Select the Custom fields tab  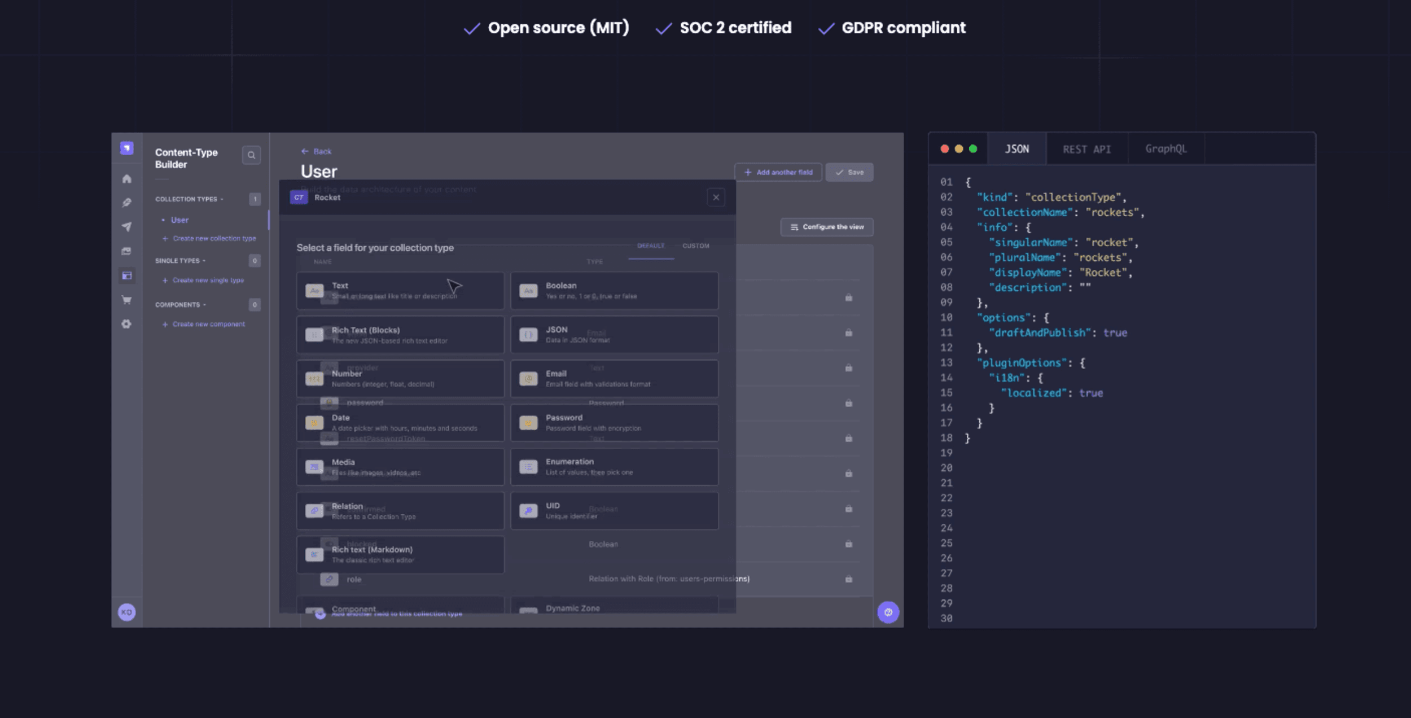pyautogui.click(x=695, y=246)
